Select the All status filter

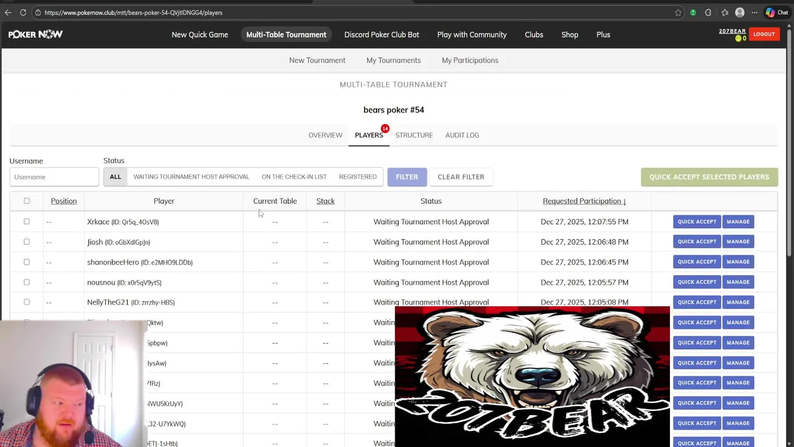pos(115,177)
